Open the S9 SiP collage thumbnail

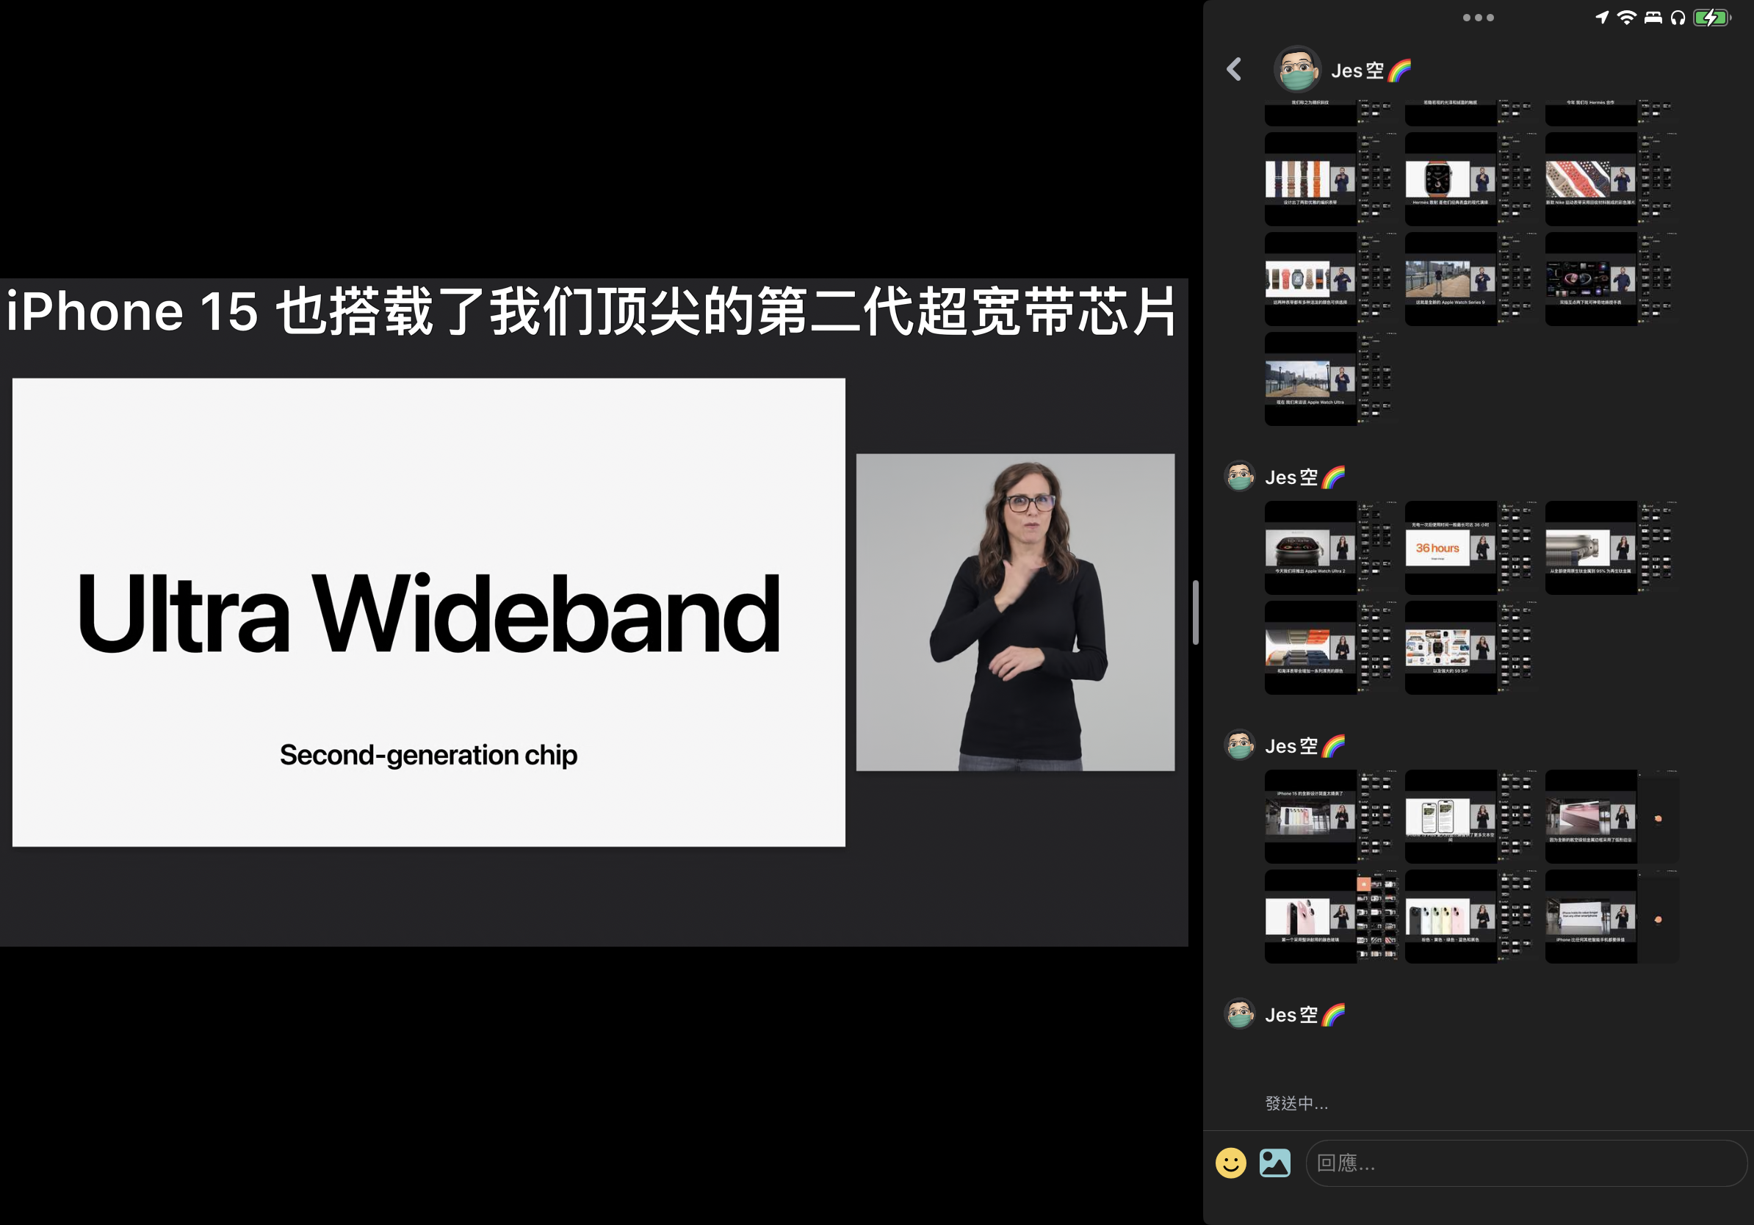coord(1470,648)
